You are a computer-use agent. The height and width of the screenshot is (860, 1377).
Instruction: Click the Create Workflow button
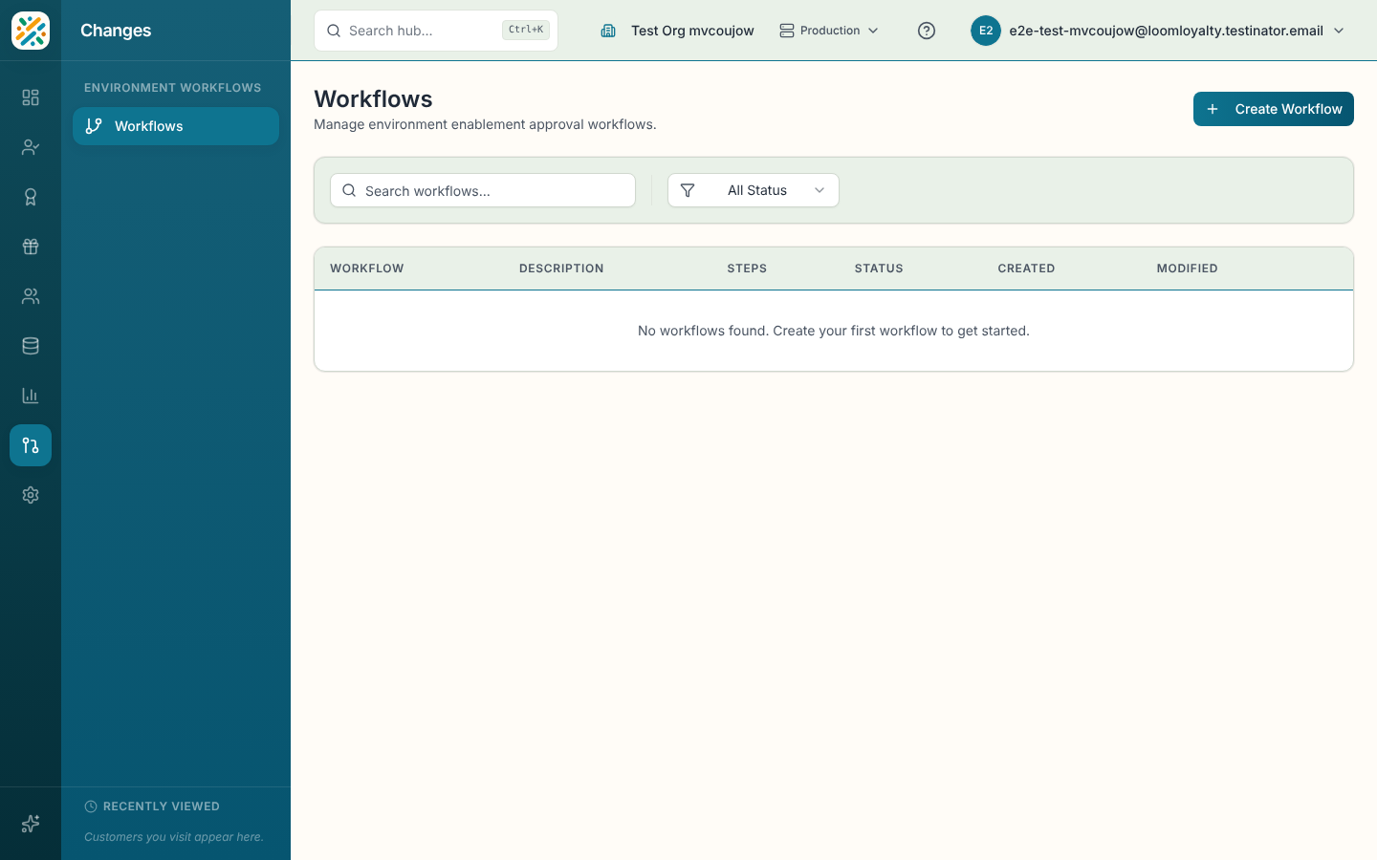1274,109
